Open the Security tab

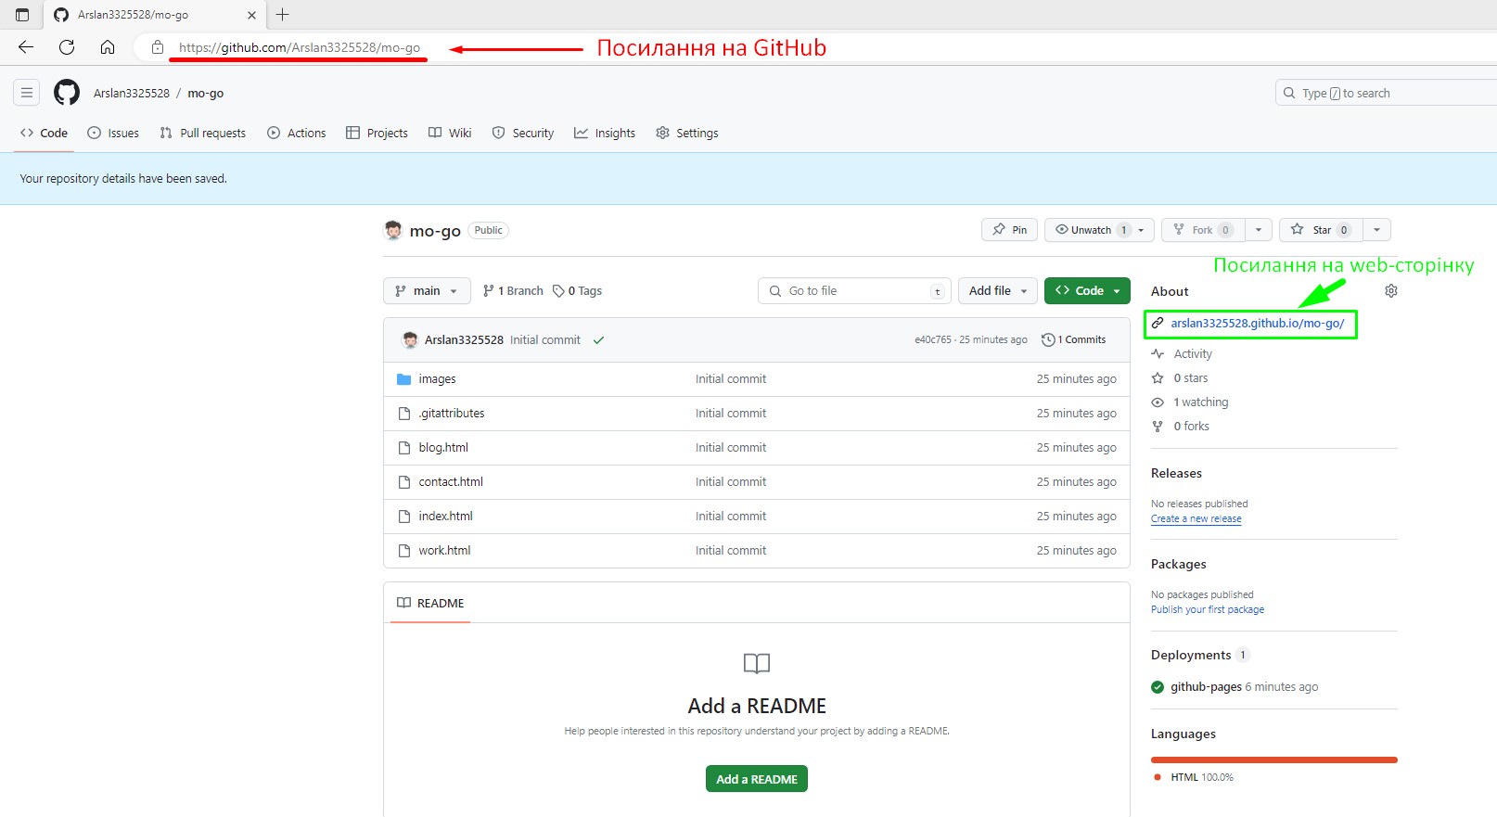[x=523, y=134]
